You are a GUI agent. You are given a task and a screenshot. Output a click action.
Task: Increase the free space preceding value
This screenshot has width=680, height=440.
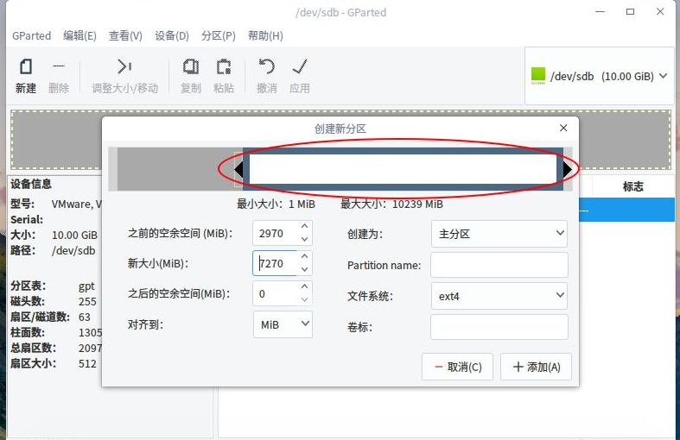304,228
